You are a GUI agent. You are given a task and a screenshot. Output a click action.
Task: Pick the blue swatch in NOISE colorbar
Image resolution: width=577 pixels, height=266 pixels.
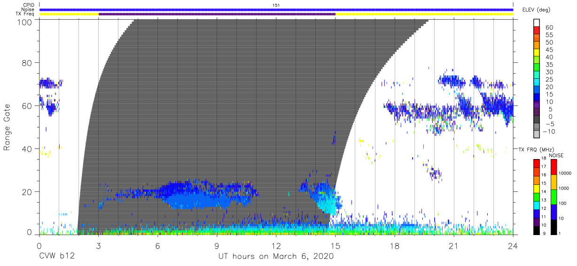point(554,212)
